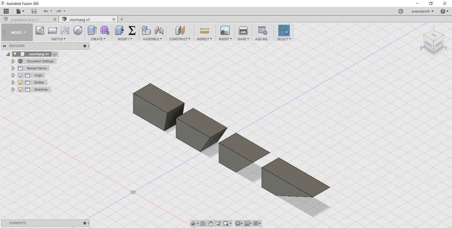This screenshot has width=452, height=229.
Task: Click the Create Form purple grid icon
Action: tap(105, 31)
